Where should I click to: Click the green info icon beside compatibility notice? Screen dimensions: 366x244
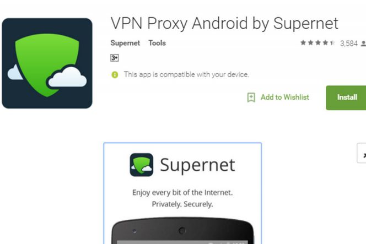115,75
